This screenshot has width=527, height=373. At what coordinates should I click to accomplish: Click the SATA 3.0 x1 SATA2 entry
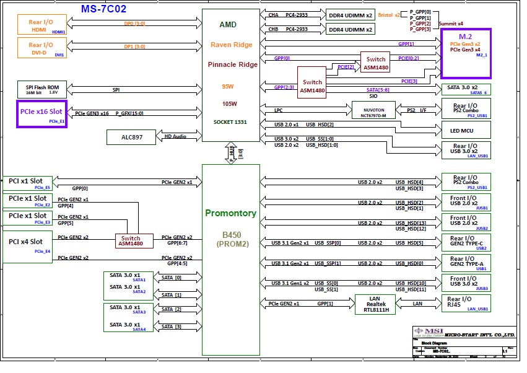(x=128, y=289)
